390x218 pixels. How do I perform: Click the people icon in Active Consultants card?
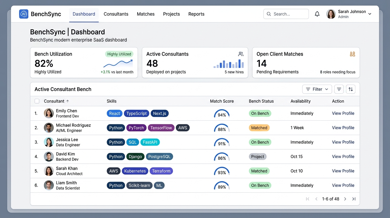(x=241, y=54)
